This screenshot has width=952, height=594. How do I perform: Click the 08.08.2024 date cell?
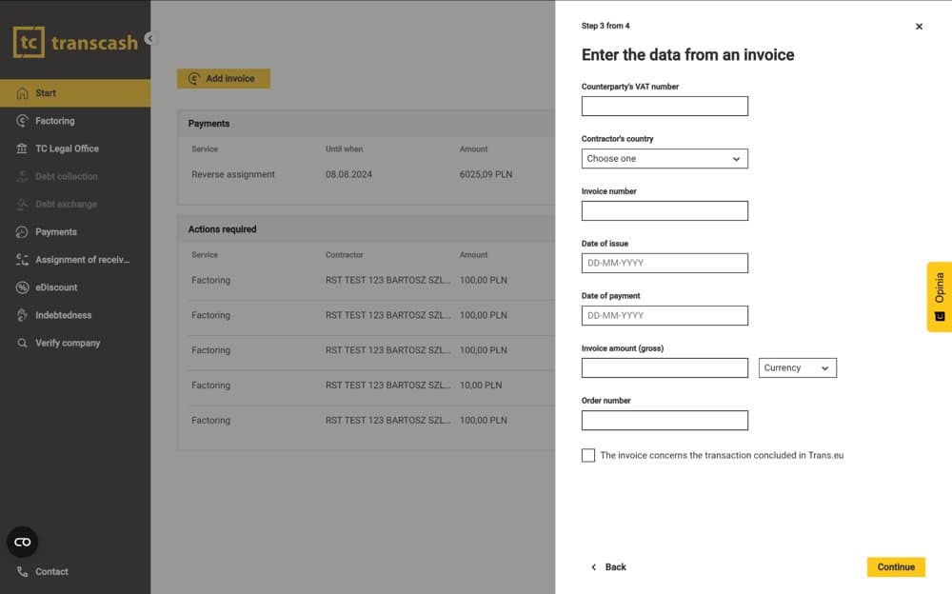(x=348, y=174)
